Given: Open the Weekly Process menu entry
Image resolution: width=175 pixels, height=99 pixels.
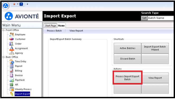Looking at the screenshot, I should click(x=23, y=89).
